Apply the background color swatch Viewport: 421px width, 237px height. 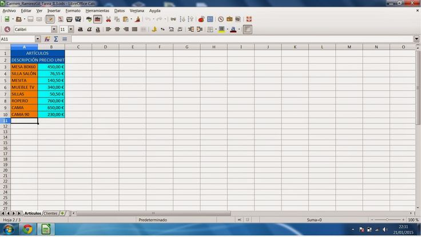[221, 30]
